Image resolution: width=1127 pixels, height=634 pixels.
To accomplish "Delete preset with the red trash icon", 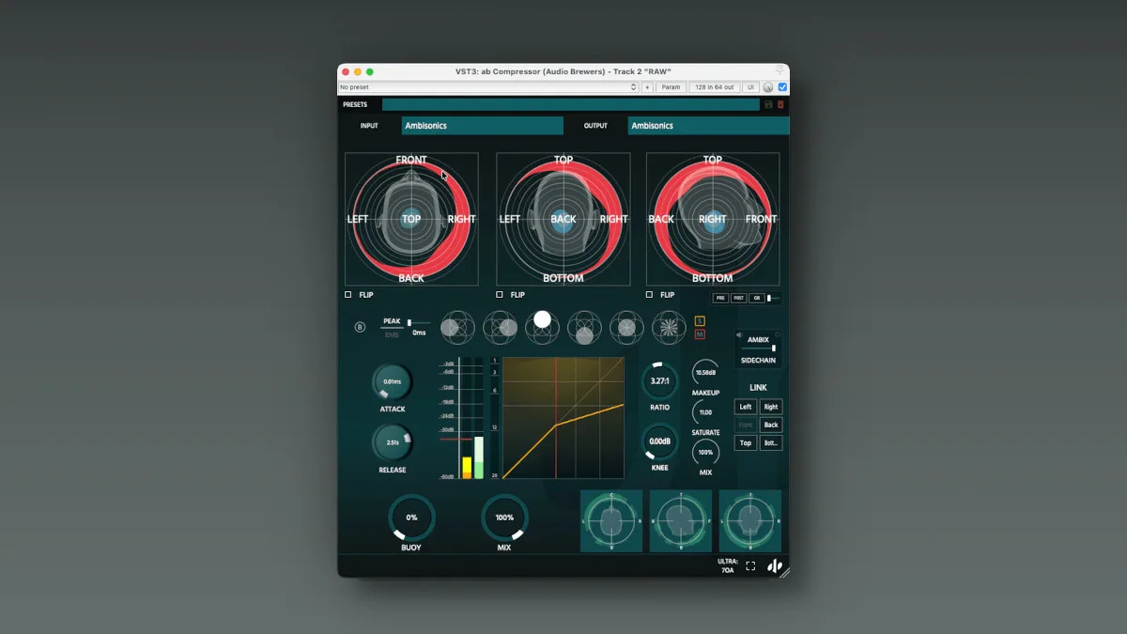I will tap(780, 104).
